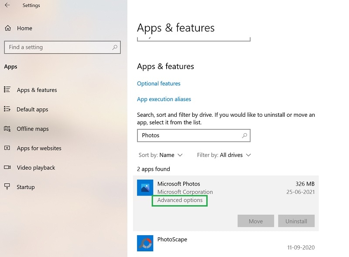Open the Optional features link
349x257 pixels.
pos(159,84)
